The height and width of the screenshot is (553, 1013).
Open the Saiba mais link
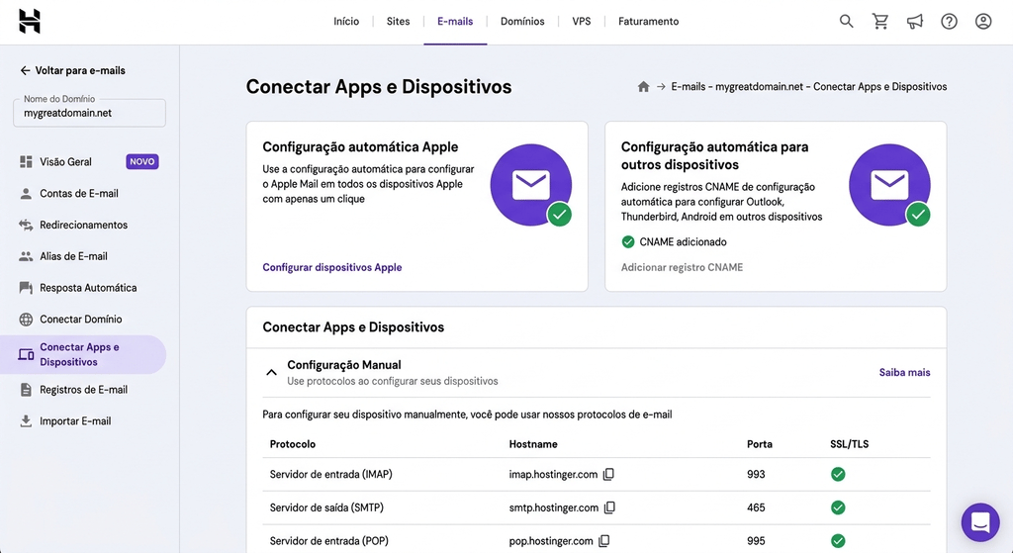coord(904,372)
